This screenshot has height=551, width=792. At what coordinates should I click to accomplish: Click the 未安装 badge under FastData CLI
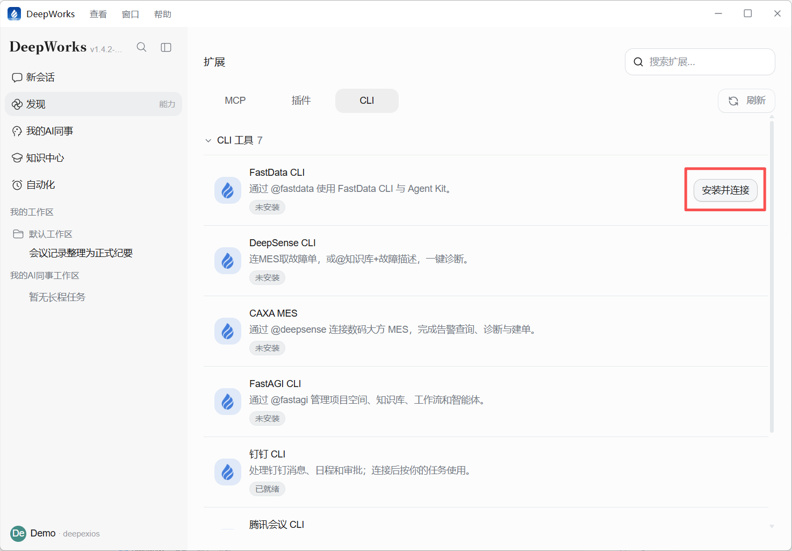tap(267, 207)
